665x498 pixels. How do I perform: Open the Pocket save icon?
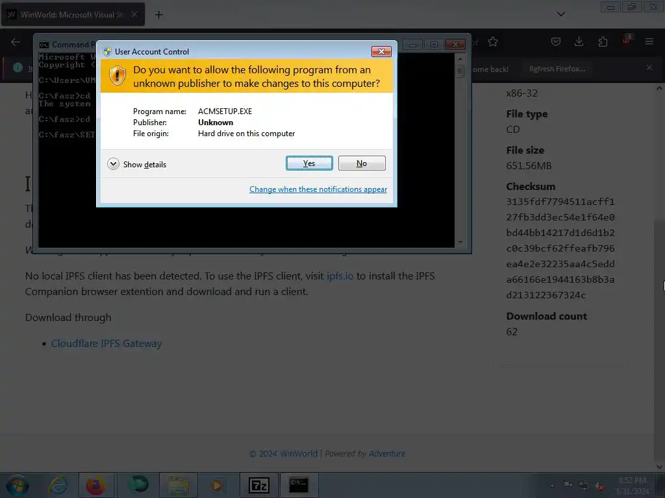(556, 41)
